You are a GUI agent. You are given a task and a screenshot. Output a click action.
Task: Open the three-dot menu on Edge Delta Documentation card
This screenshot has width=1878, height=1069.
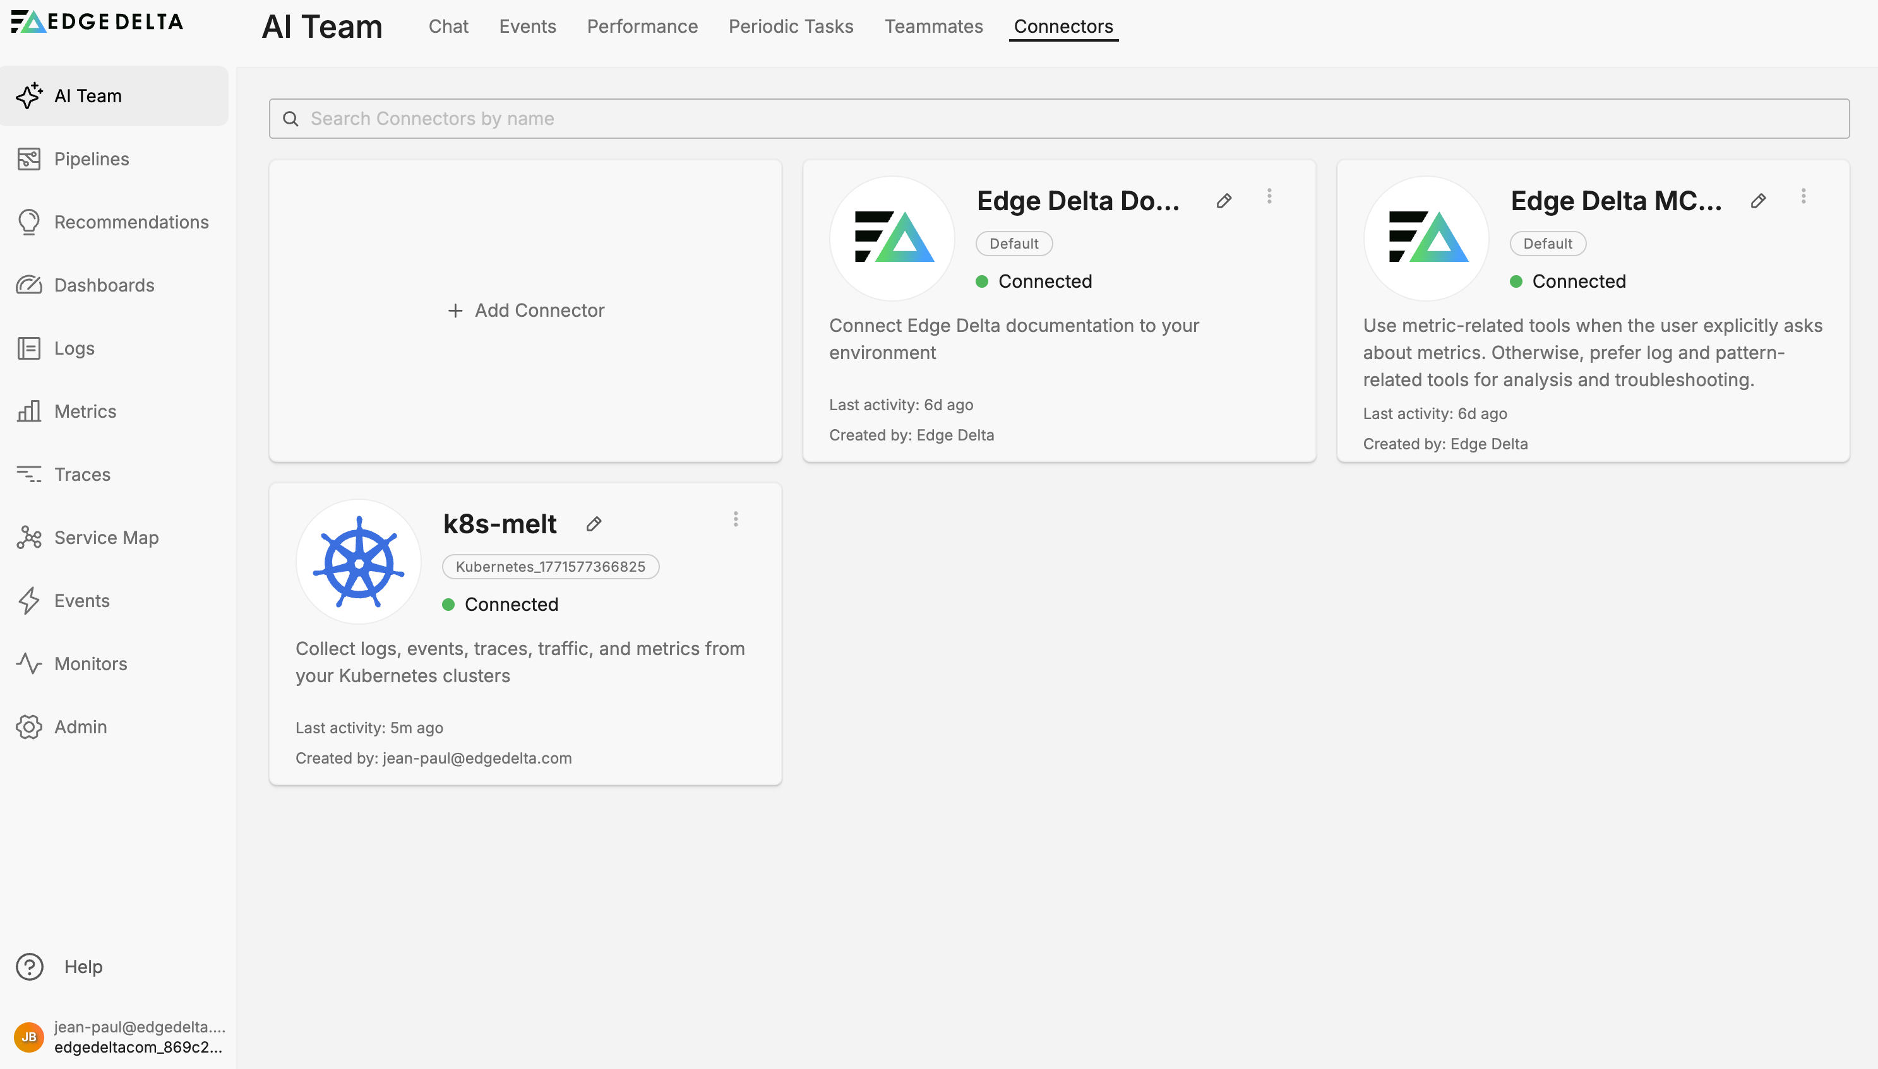point(1269,196)
